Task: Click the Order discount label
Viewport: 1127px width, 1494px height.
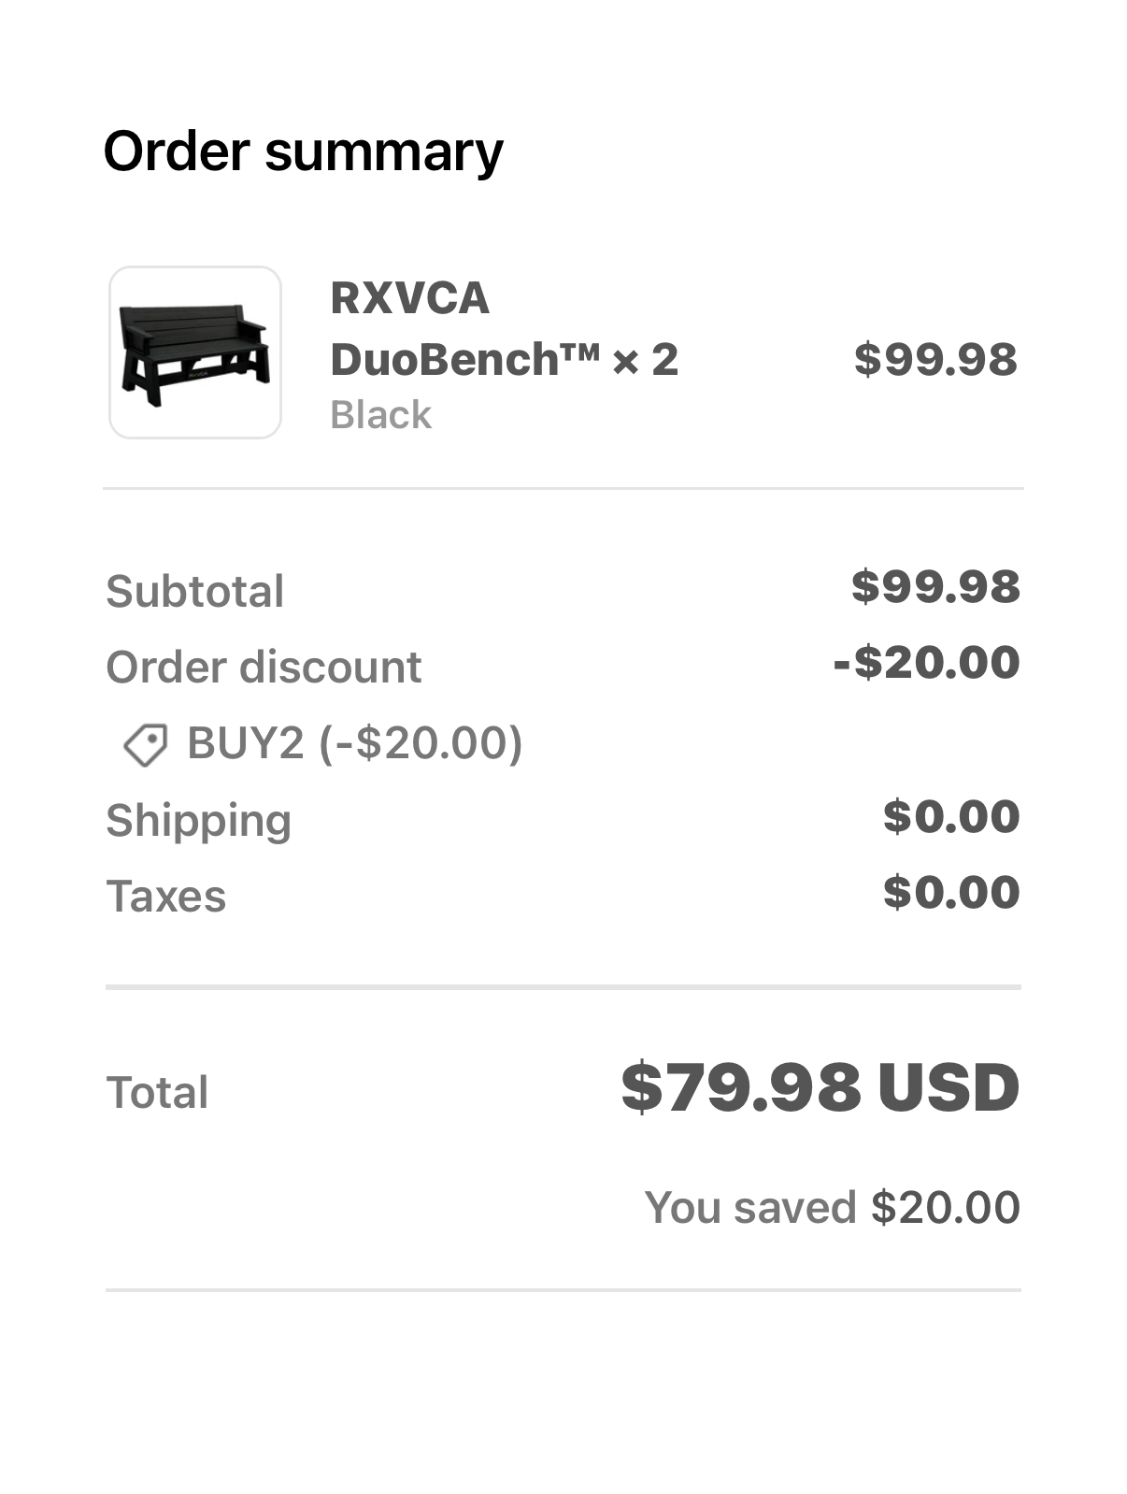Action: (x=264, y=667)
